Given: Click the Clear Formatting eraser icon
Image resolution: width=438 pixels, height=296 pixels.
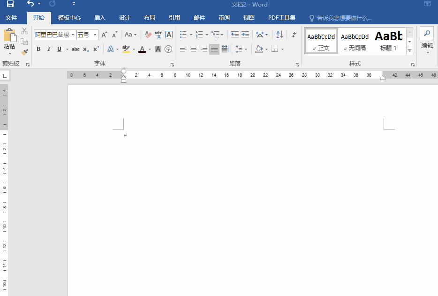Looking at the screenshot, I should click(x=148, y=35).
